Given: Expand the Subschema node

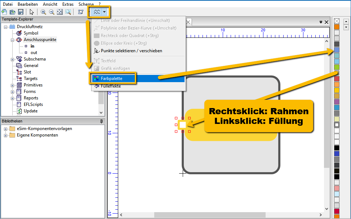Looking at the screenshot, I should pos(13,59).
